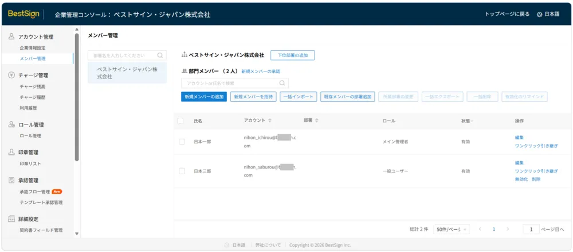
Task: Sort by 部署 column arrows
Action: [x=317, y=121]
